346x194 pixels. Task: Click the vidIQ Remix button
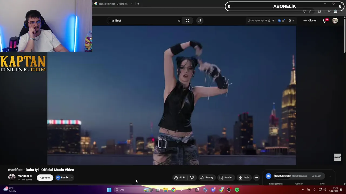point(62,178)
